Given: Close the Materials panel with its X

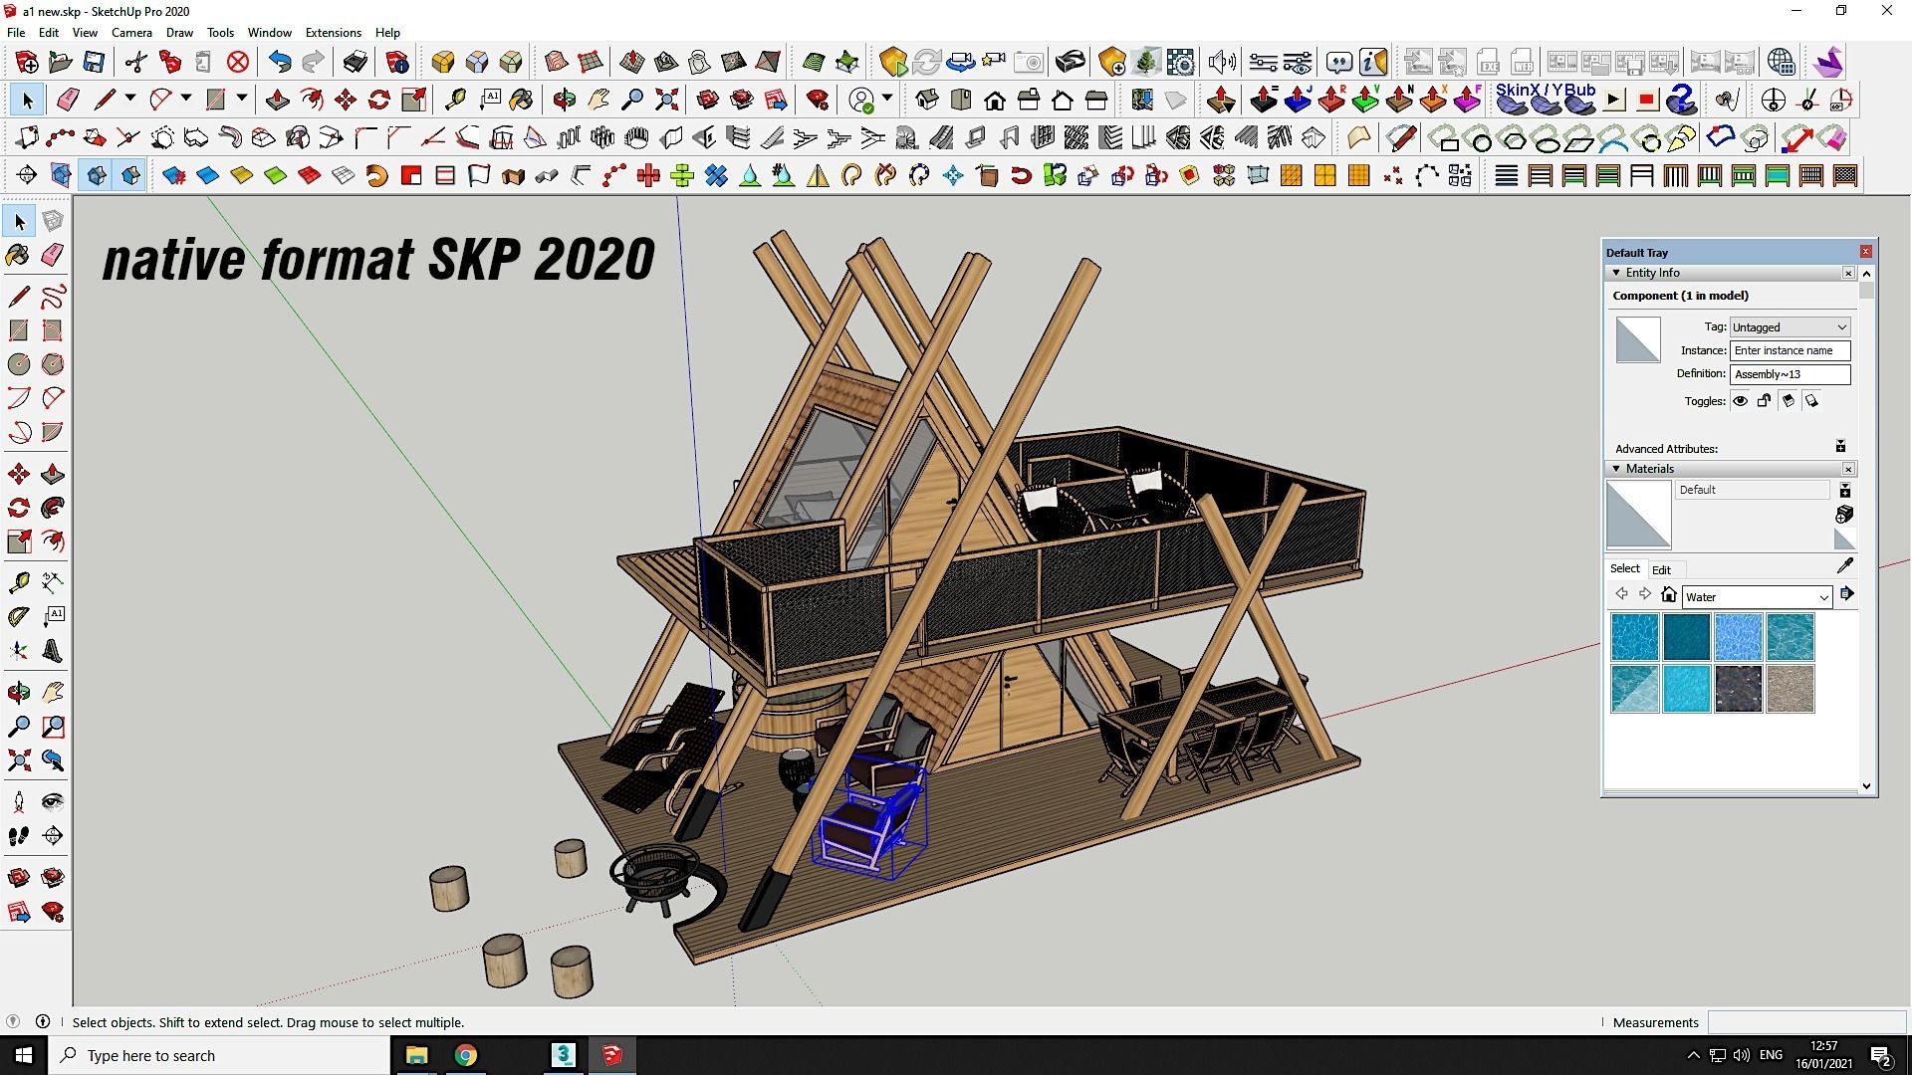Looking at the screenshot, I should 1848,469.
